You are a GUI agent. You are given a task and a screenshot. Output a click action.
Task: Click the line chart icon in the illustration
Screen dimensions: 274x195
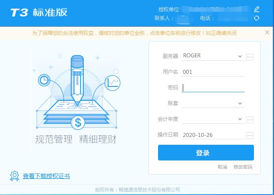pos(112,83)
